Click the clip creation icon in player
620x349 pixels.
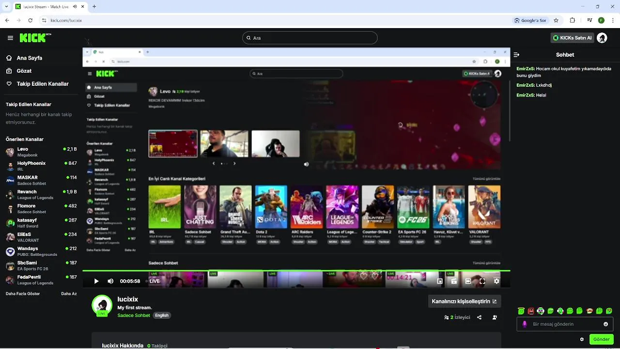454,281
